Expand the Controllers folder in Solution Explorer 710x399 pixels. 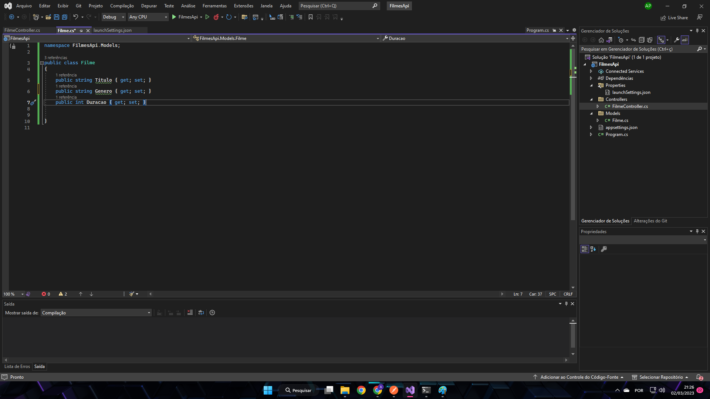click(591, 99)
